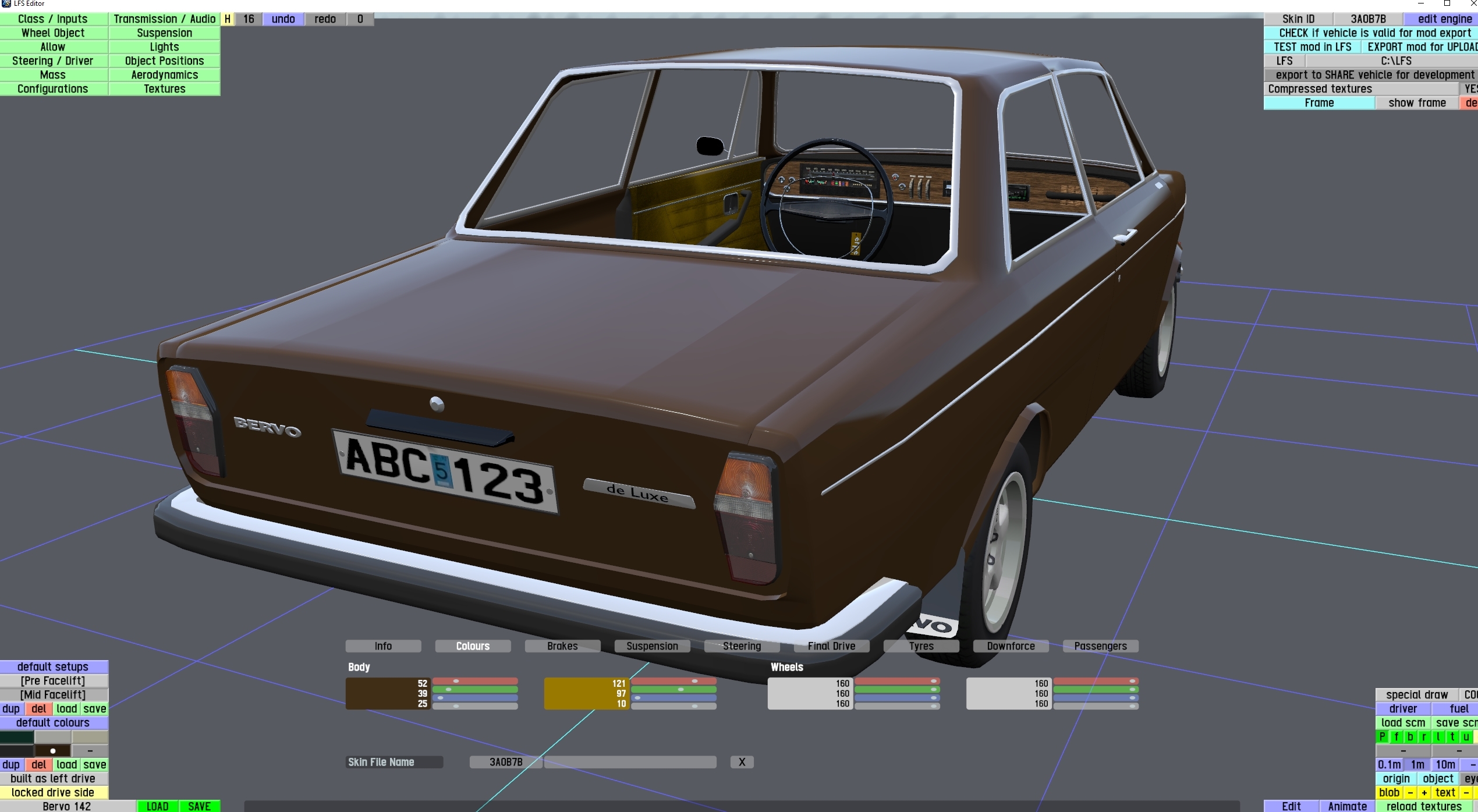Screen dimensions: 1478x812
Task: Click the green SAVE button
Action: point(199,806)
